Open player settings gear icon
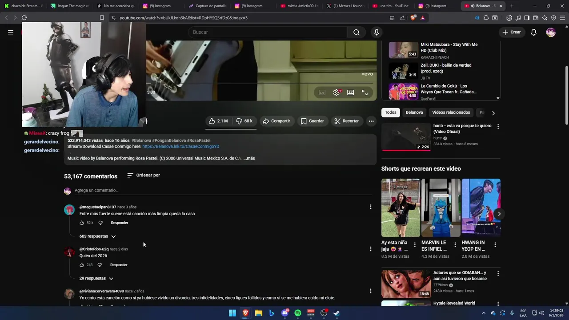The width and height of the screenshot is (569, 320). pyautogui.click(x=337, y=92)
